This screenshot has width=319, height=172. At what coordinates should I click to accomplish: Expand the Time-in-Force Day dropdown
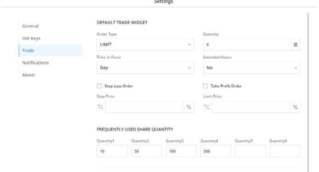145,68
